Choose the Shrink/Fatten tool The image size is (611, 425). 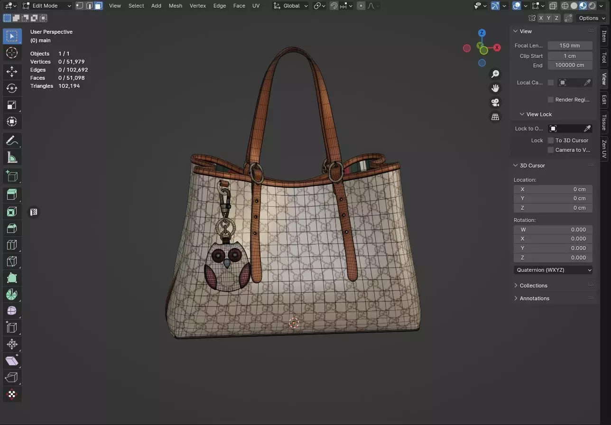point(12,344)
